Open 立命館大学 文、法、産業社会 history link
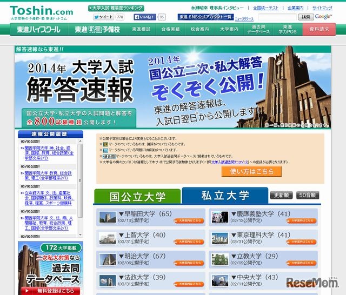This screenshot has height=295, width=346. [49, 198]
